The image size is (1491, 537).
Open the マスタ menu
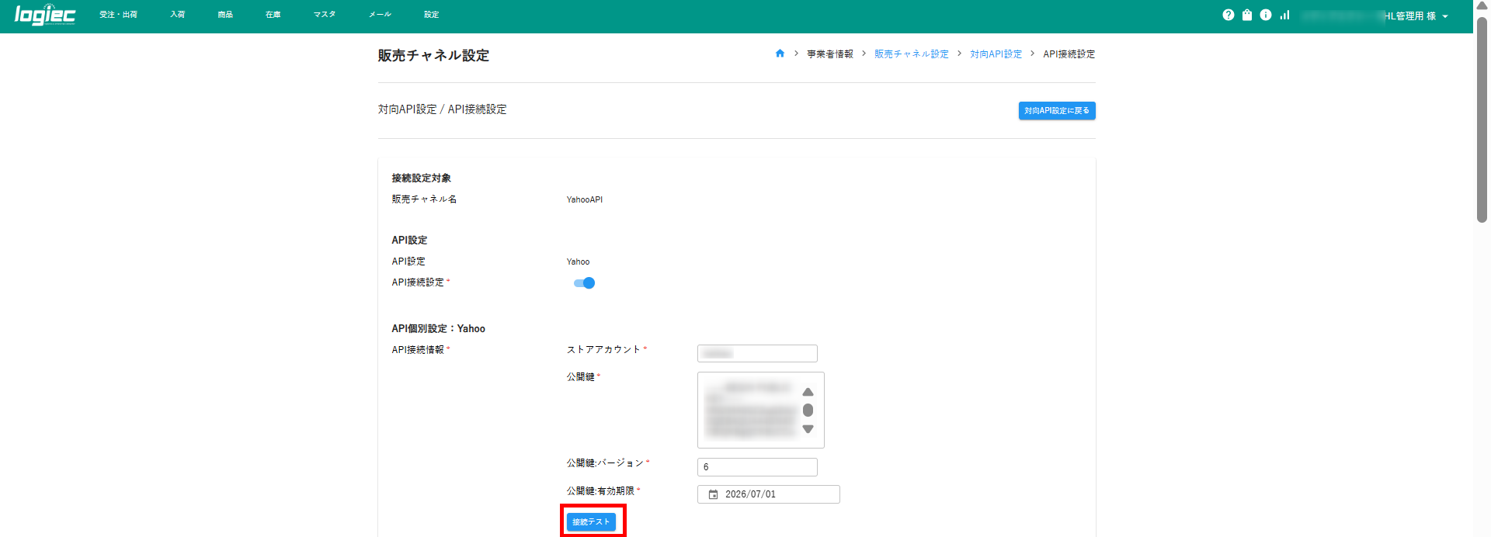(324, 15)
